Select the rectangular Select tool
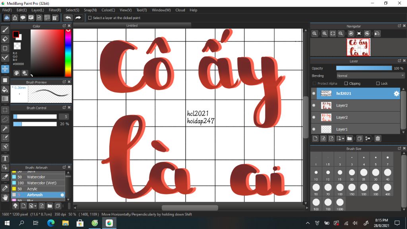The width and height of the screenshot is (407, 229). pyautogui.click(x=5, y=110)
